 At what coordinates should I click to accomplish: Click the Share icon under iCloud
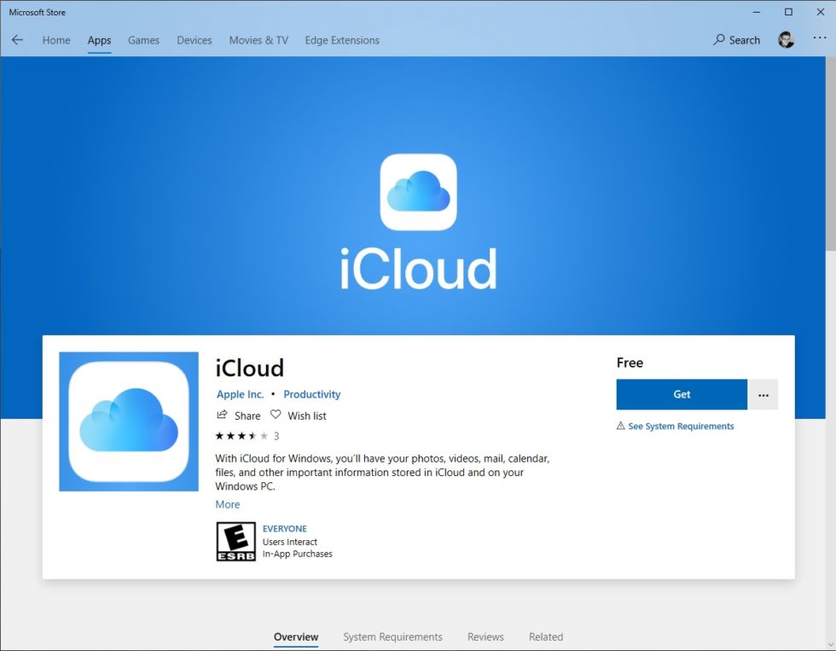(x=223, y=416)
